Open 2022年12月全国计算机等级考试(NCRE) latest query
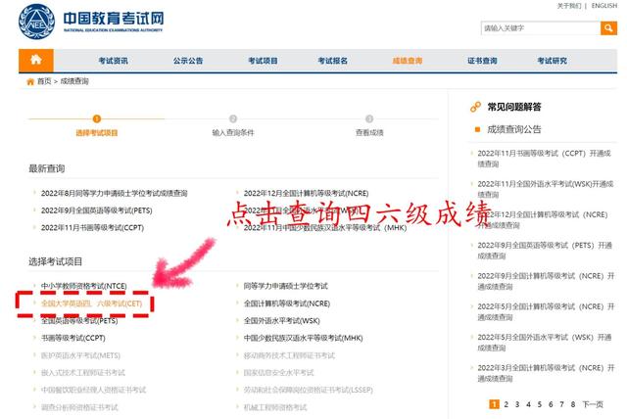 pos(306,193)
